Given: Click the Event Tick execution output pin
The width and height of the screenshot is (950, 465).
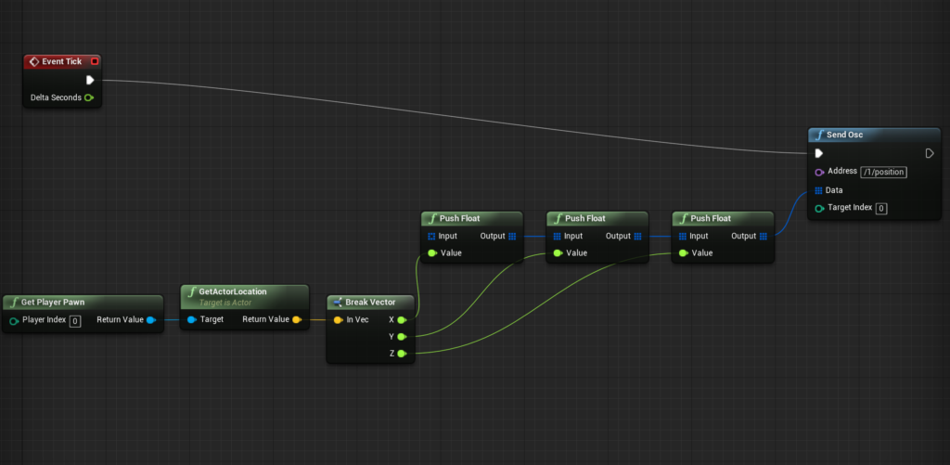Looking at the screenshot, I should 90,80.
